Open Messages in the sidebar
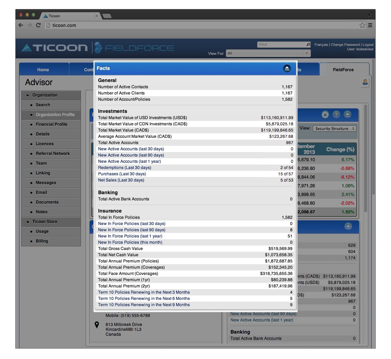391x359 pixels. pyautogui.click(x=51, y=183)
